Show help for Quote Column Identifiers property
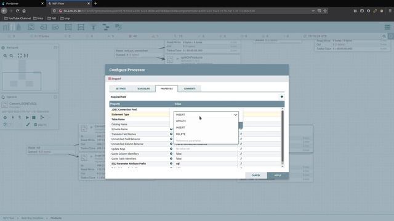This screenshot has height=221, width=394. pyautogui.click(x=171, y=153)
